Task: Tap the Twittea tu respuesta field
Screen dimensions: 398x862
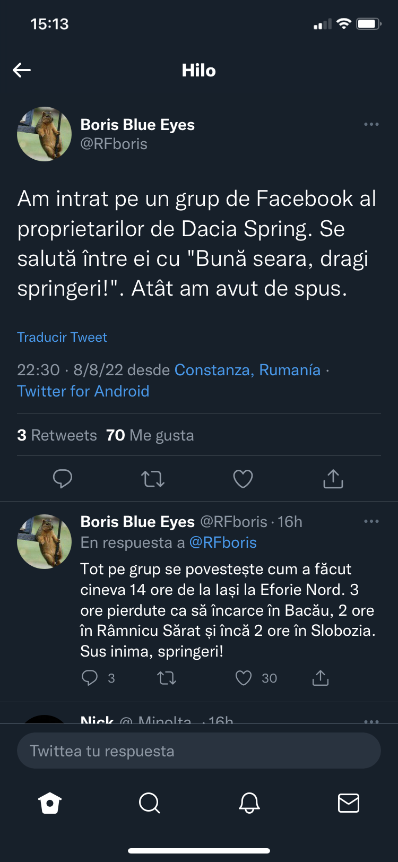Action: pyautogui.click(x=199, y=751)
